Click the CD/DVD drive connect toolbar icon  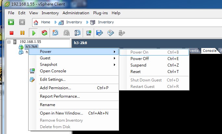111,33
